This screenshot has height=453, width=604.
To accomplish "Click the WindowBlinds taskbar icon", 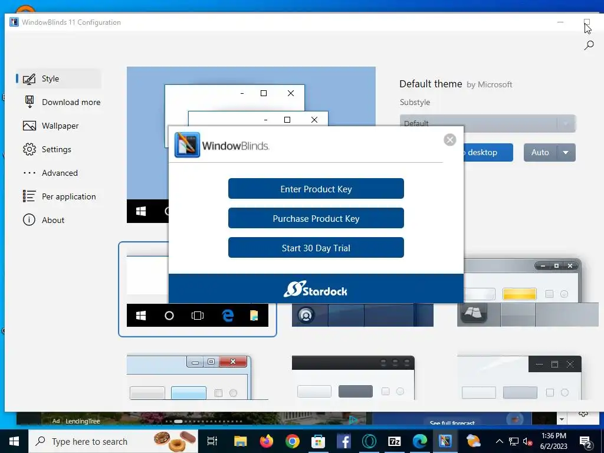I will pos(445,441).
